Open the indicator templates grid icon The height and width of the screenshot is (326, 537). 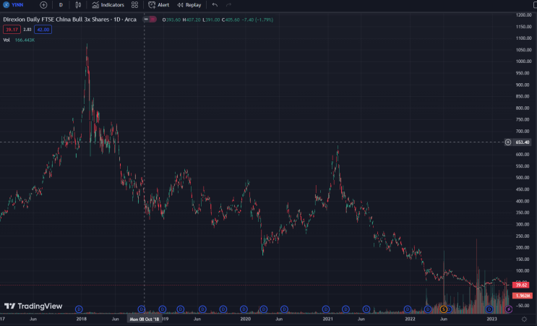tap(134, 4)
